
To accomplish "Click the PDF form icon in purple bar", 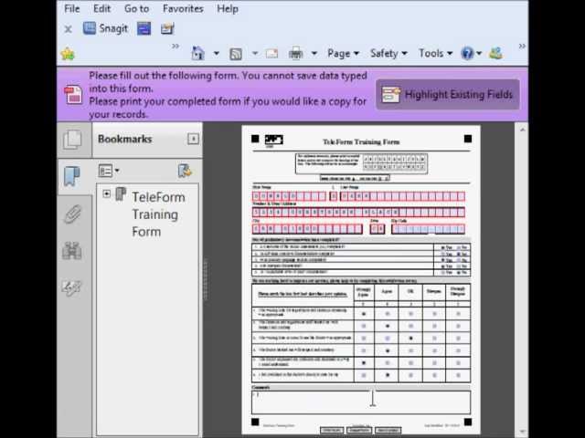I will [73, 95].
